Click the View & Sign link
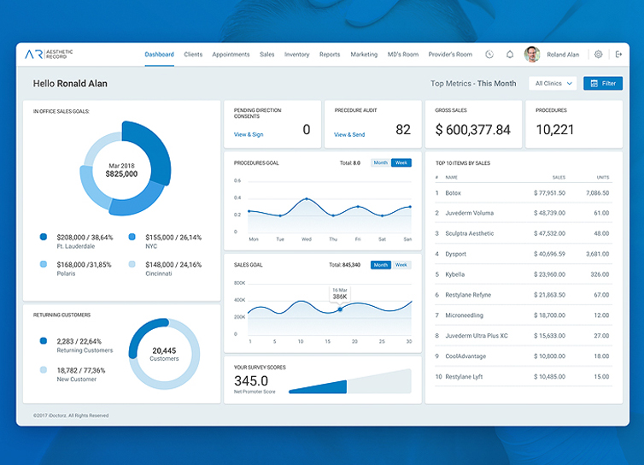Image resolution: width=644 pixels, height=465 pixels. 249,134
